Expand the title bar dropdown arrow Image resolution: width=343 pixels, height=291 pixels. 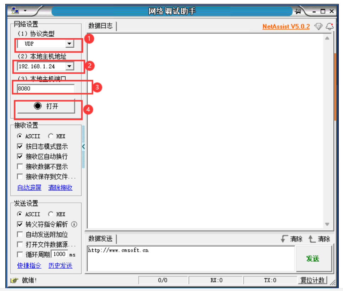pos(25,11)
